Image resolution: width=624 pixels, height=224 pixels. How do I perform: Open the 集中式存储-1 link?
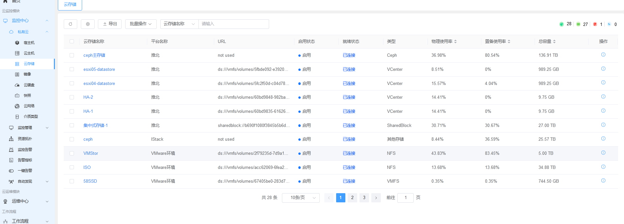coord(96,125)
